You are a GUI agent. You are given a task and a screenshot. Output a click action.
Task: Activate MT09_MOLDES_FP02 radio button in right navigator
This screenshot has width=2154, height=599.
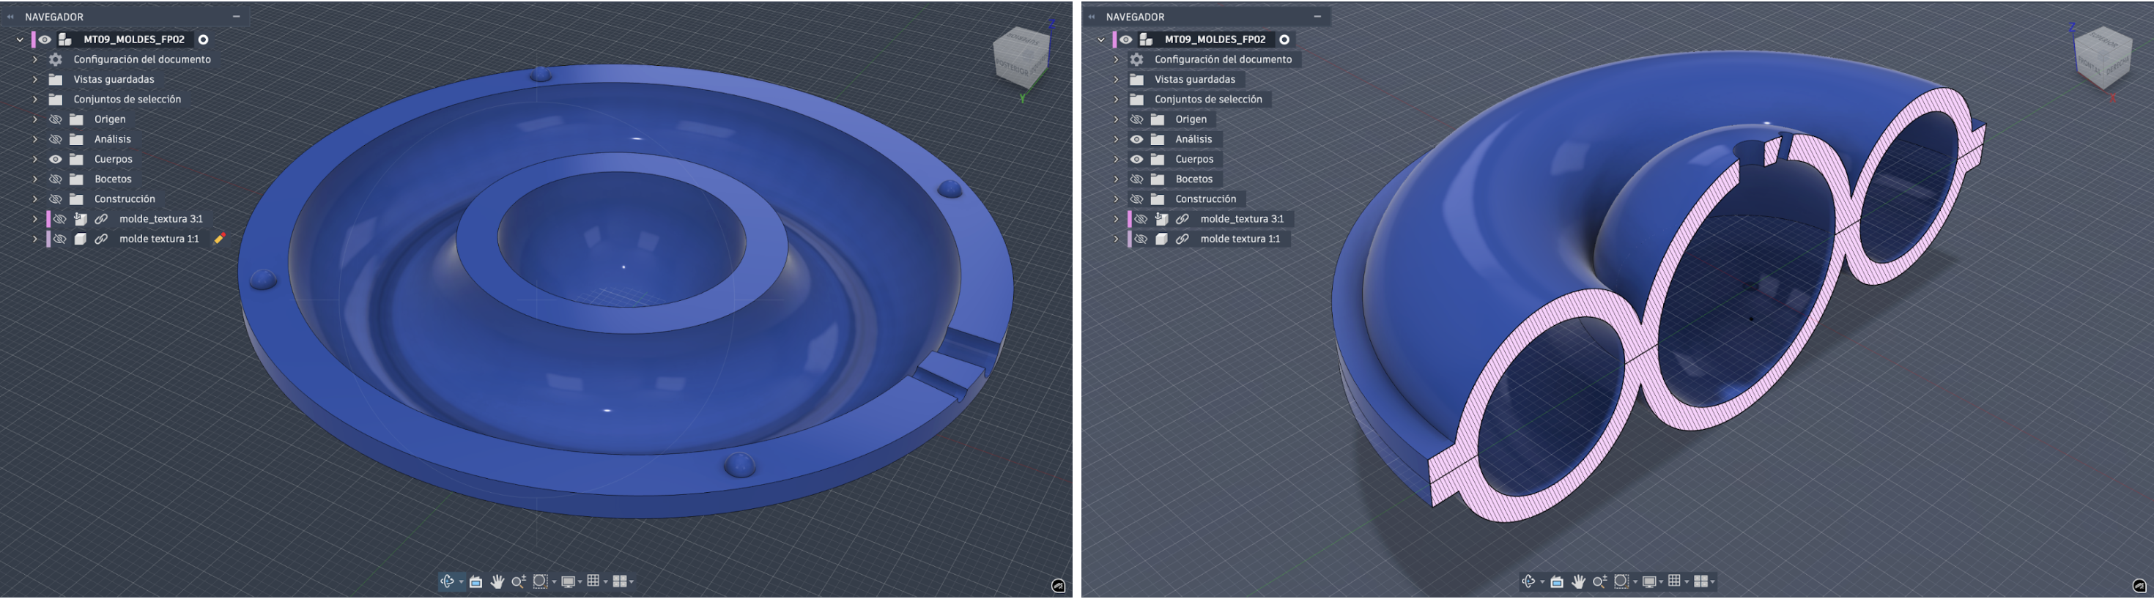click(x=1284, y=40)
